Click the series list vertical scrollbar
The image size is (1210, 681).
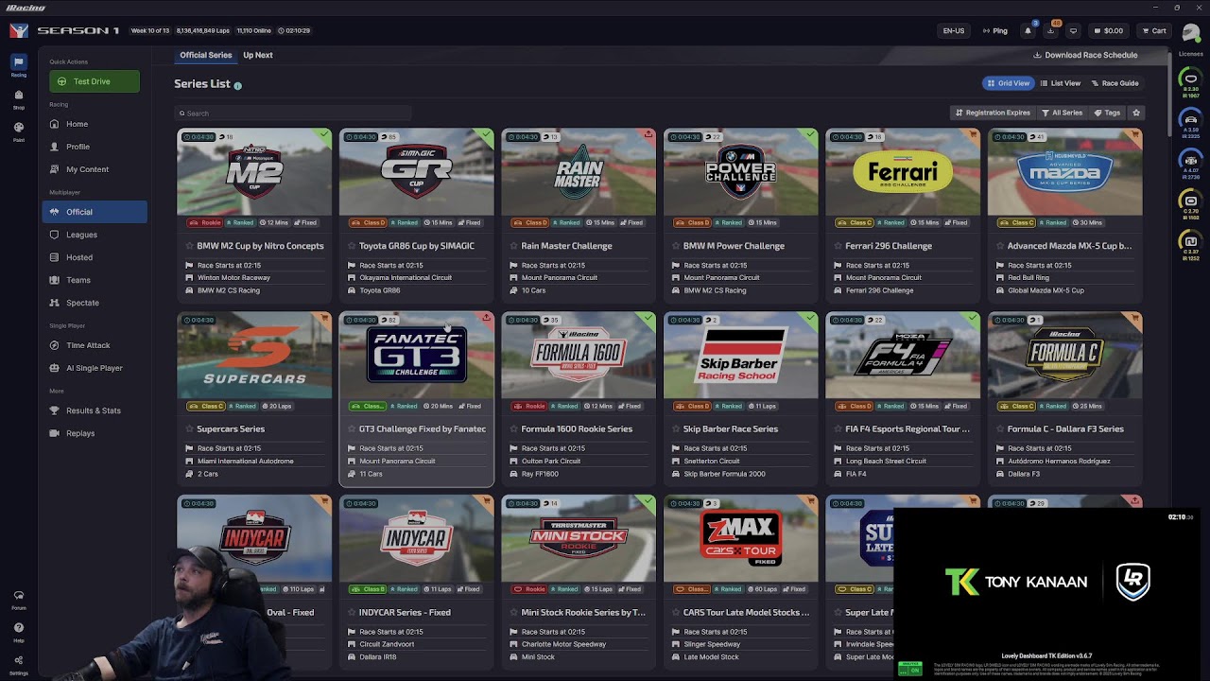click(1167, 95)
